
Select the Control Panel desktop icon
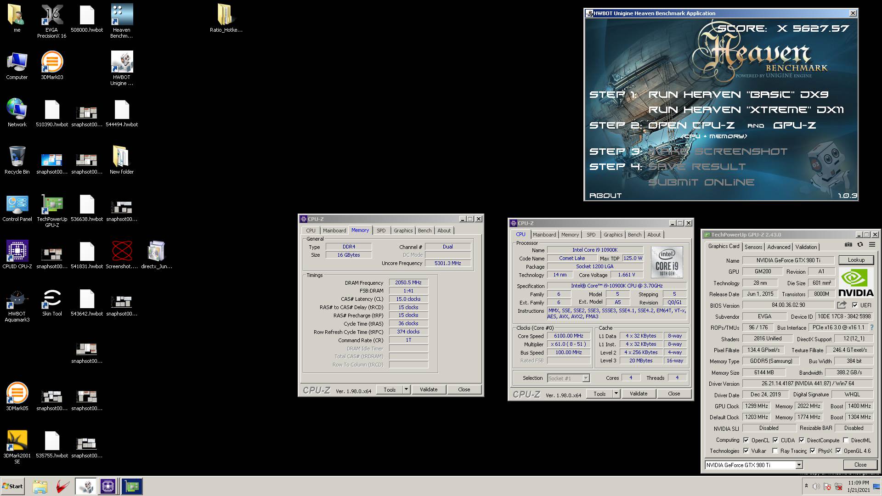coord(17,208)
